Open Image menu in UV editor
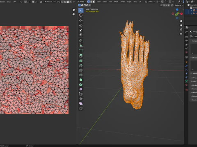 pos(9,2)
